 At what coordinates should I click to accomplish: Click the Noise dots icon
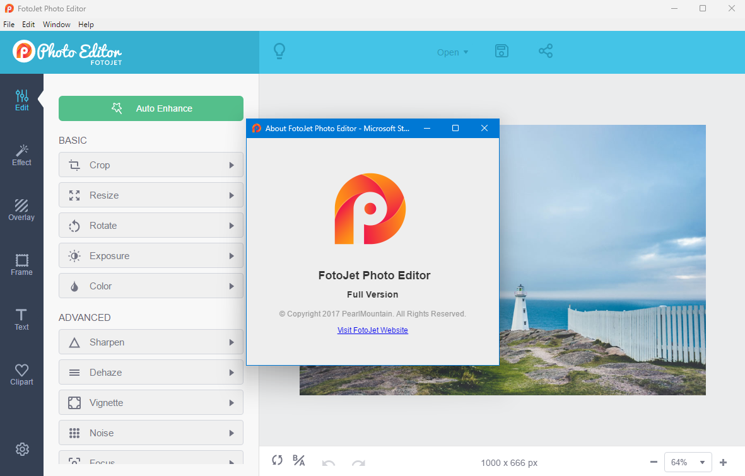tap(74, 433)
